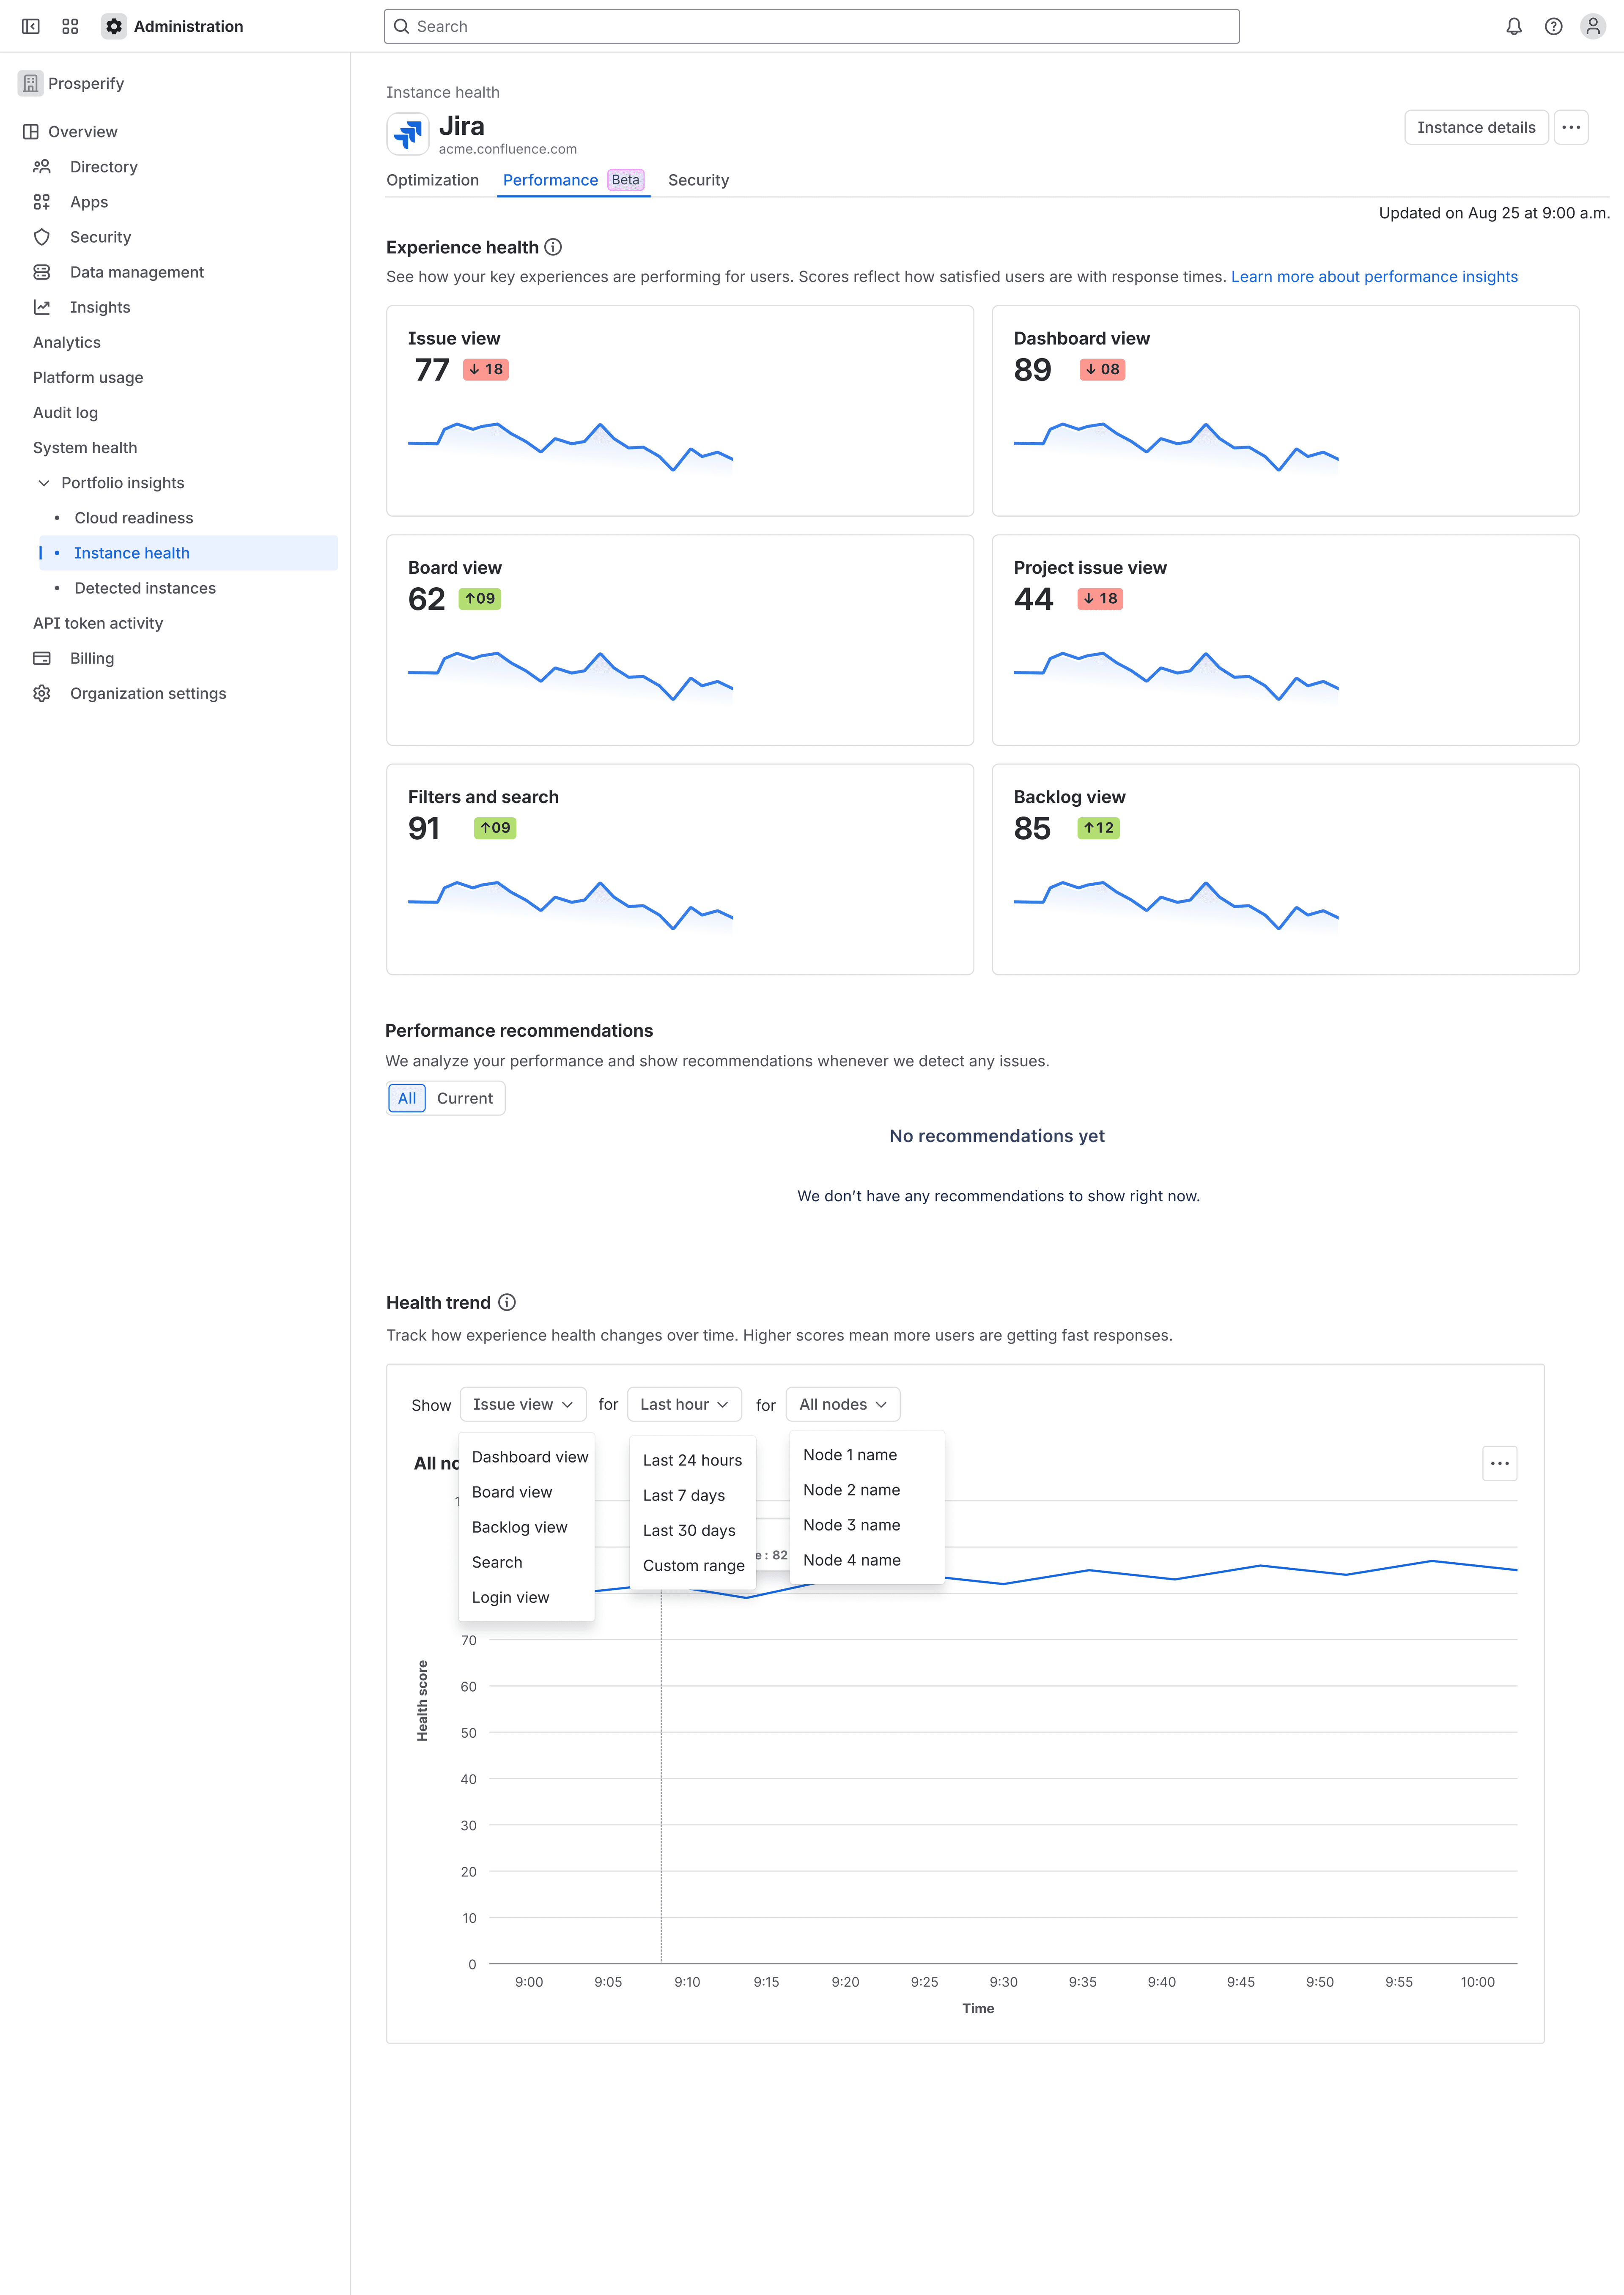Open Cloud readiness in sidebar

coord(134,518)
